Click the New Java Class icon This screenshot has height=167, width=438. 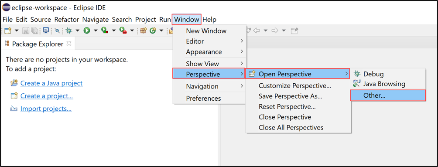click(153, 31)
